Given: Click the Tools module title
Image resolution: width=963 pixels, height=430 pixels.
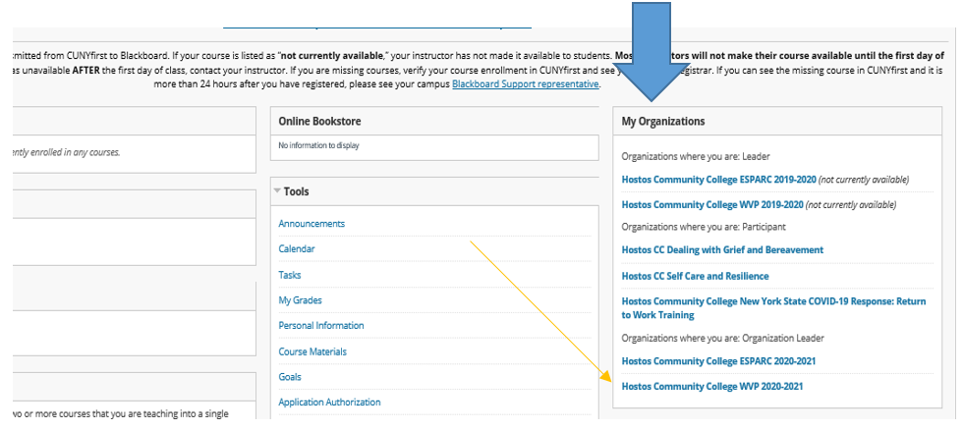Looking at the screenshot, I should [297, 191].
